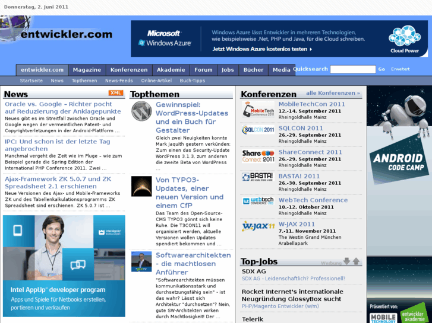Select Online-Artikel in the submenu
This screenshot has width=432, height=323.
[x=156, y=81]
